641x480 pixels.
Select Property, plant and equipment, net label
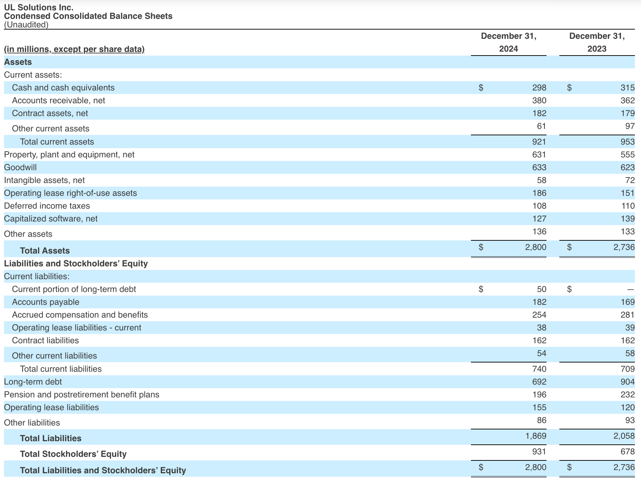[69, 155]
